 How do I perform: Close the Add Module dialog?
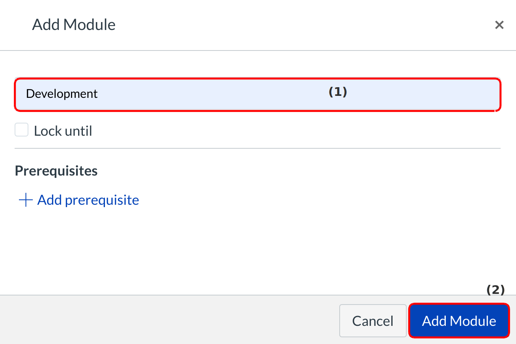click(x=499, y=25)
